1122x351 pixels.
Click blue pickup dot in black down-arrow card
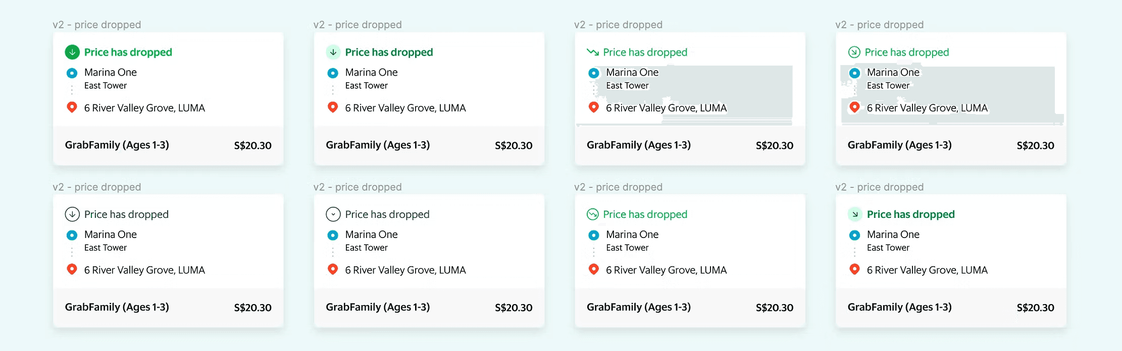(72, 235)
